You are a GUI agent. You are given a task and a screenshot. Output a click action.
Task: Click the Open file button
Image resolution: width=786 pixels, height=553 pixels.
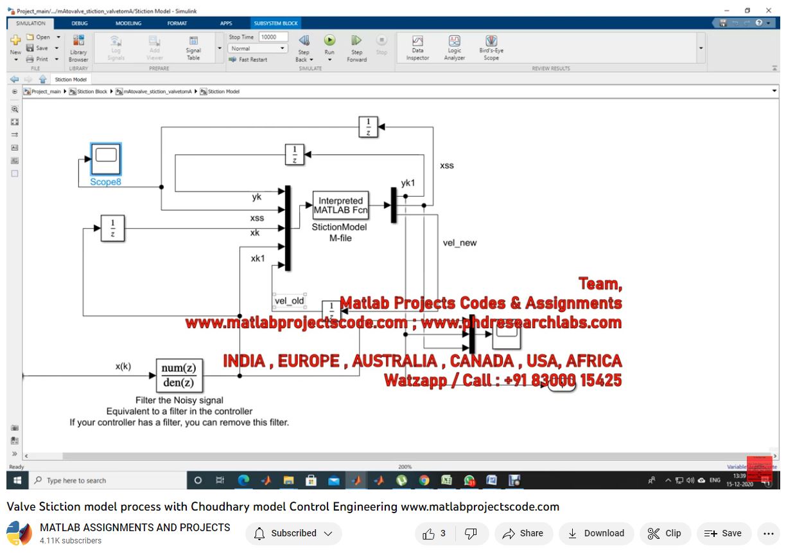point(38,37)
